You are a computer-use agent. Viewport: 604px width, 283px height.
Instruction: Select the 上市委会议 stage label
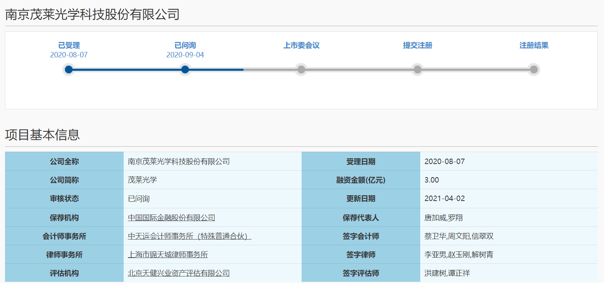(x=301, y=45)
